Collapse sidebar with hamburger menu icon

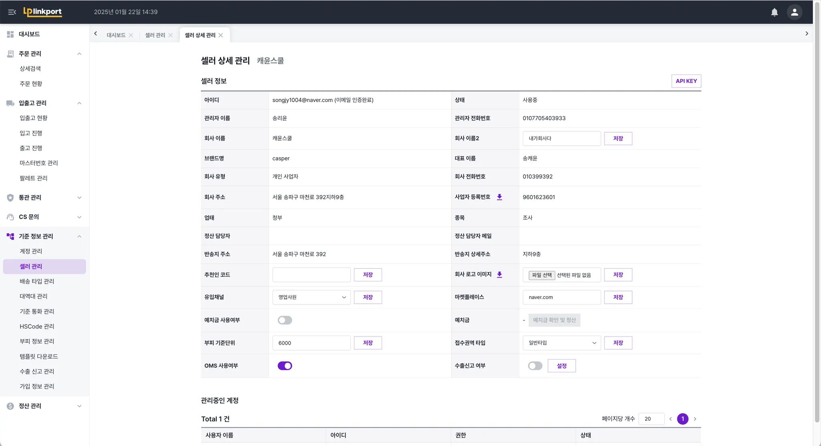(12, 12)
